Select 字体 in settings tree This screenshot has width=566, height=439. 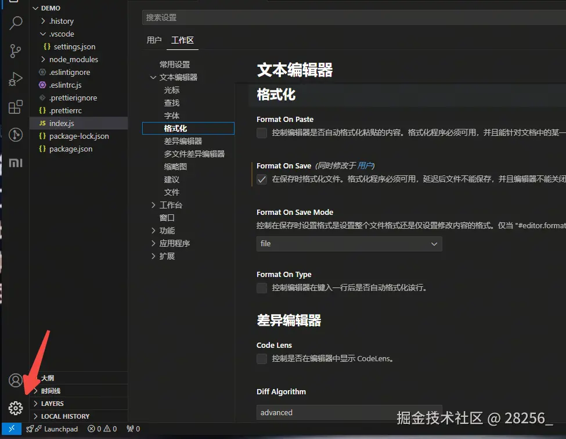coord(171,116)
